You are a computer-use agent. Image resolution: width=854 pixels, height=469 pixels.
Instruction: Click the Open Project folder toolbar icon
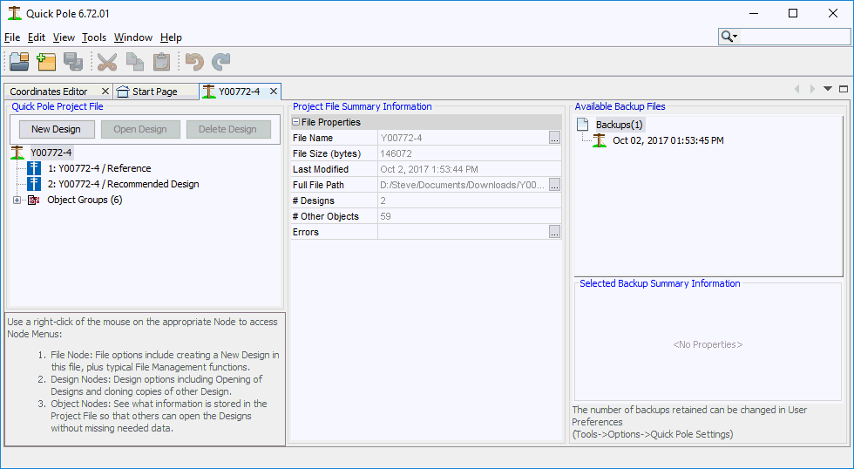point(19,62)
